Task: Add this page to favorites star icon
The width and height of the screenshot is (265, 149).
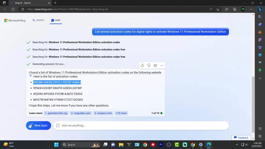Action: pos(218,9)
